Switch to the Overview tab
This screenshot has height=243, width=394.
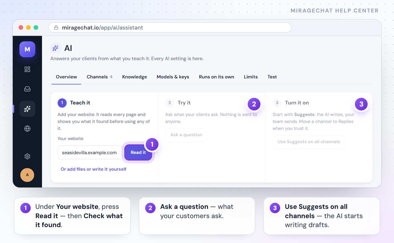(x=66, y=77)
